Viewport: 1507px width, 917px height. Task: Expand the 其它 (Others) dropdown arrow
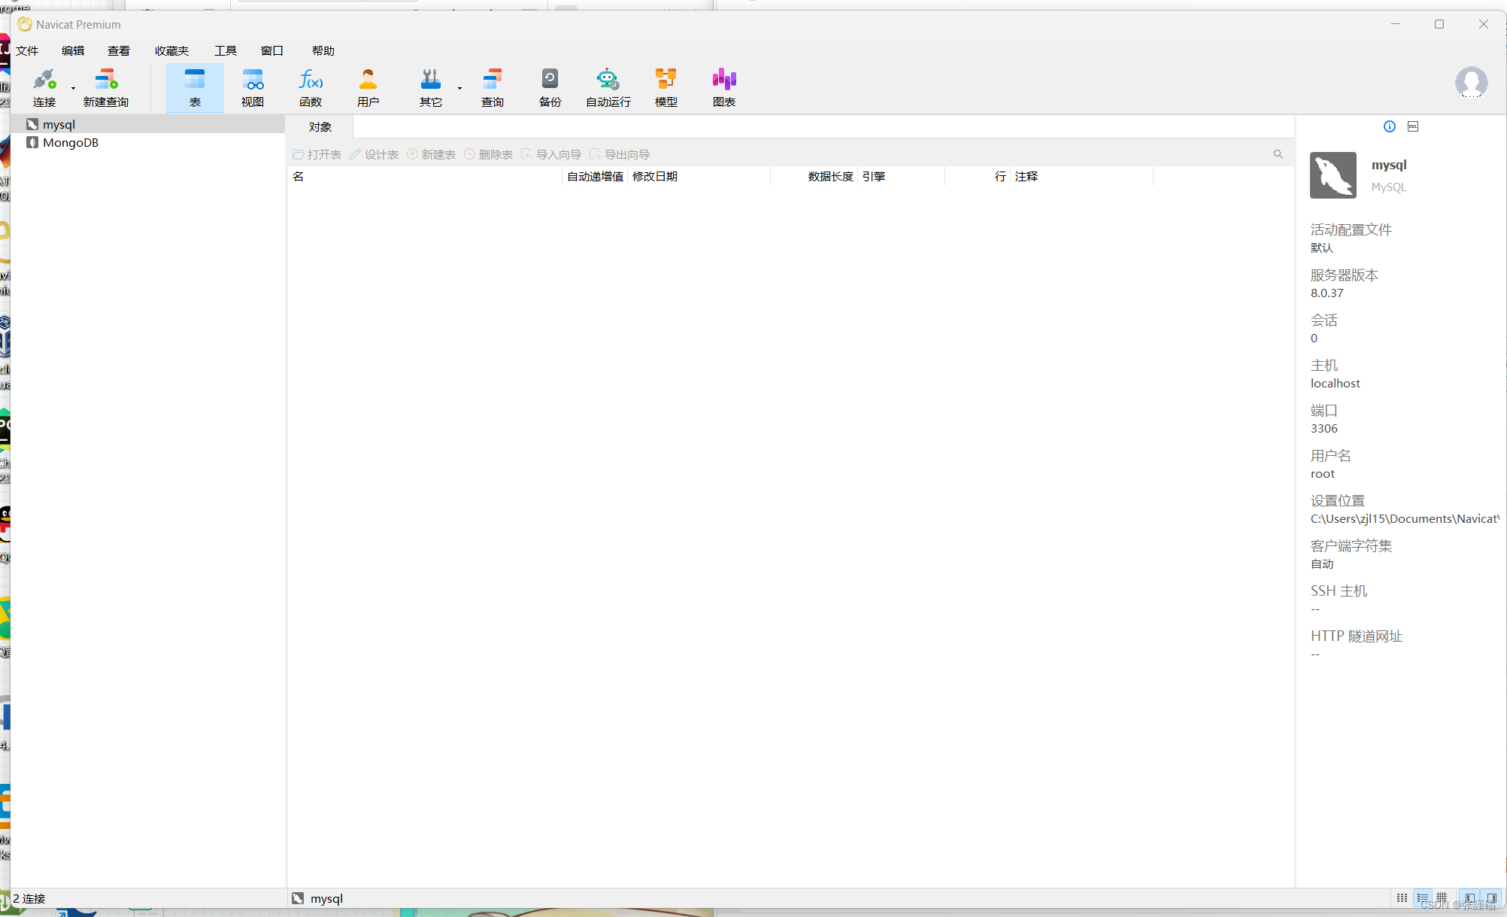(x=459, y=88)
